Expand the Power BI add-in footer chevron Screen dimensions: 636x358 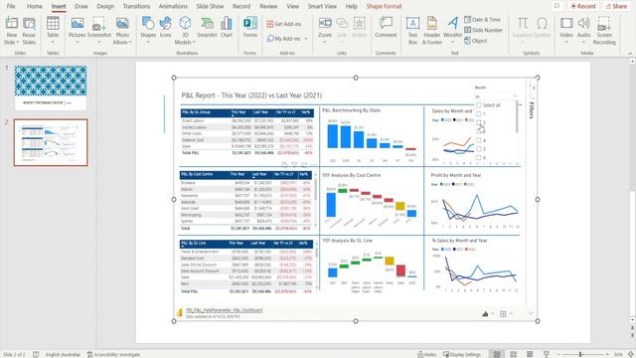[x=530, y=313]
